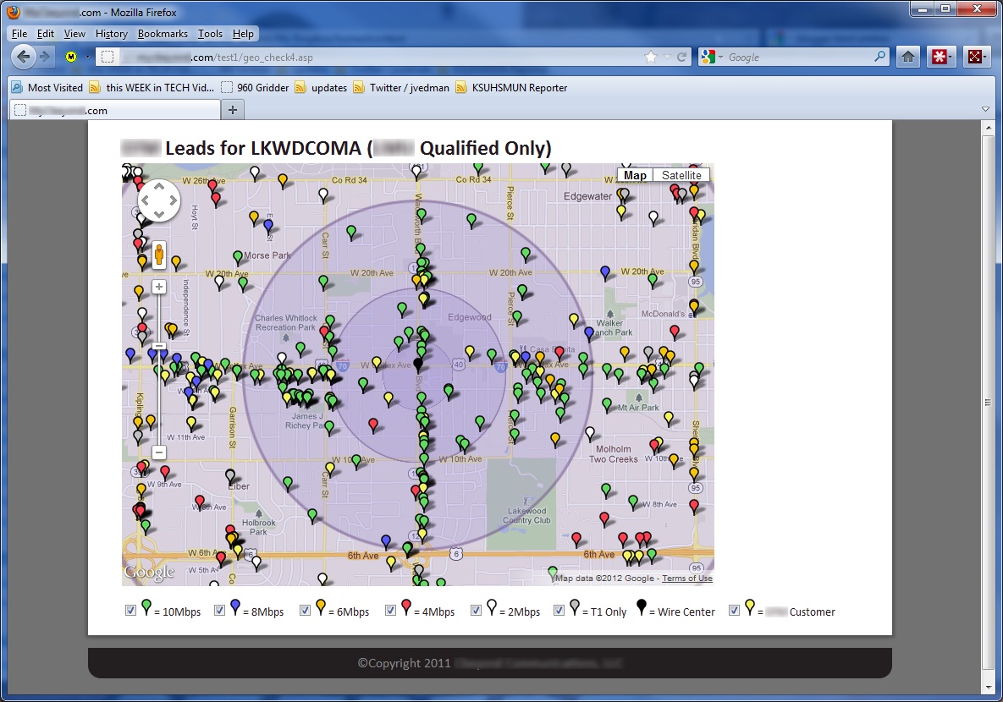
Task: Pan the map up
Action: point(158,187)
